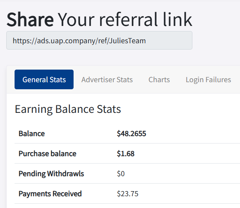
Task: Select the Pending Withdrawls label
Action: click(x=51, y=174)
